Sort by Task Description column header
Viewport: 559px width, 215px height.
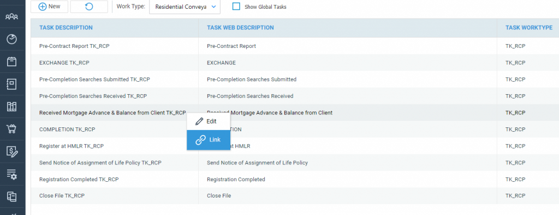(x=66, y=28)
